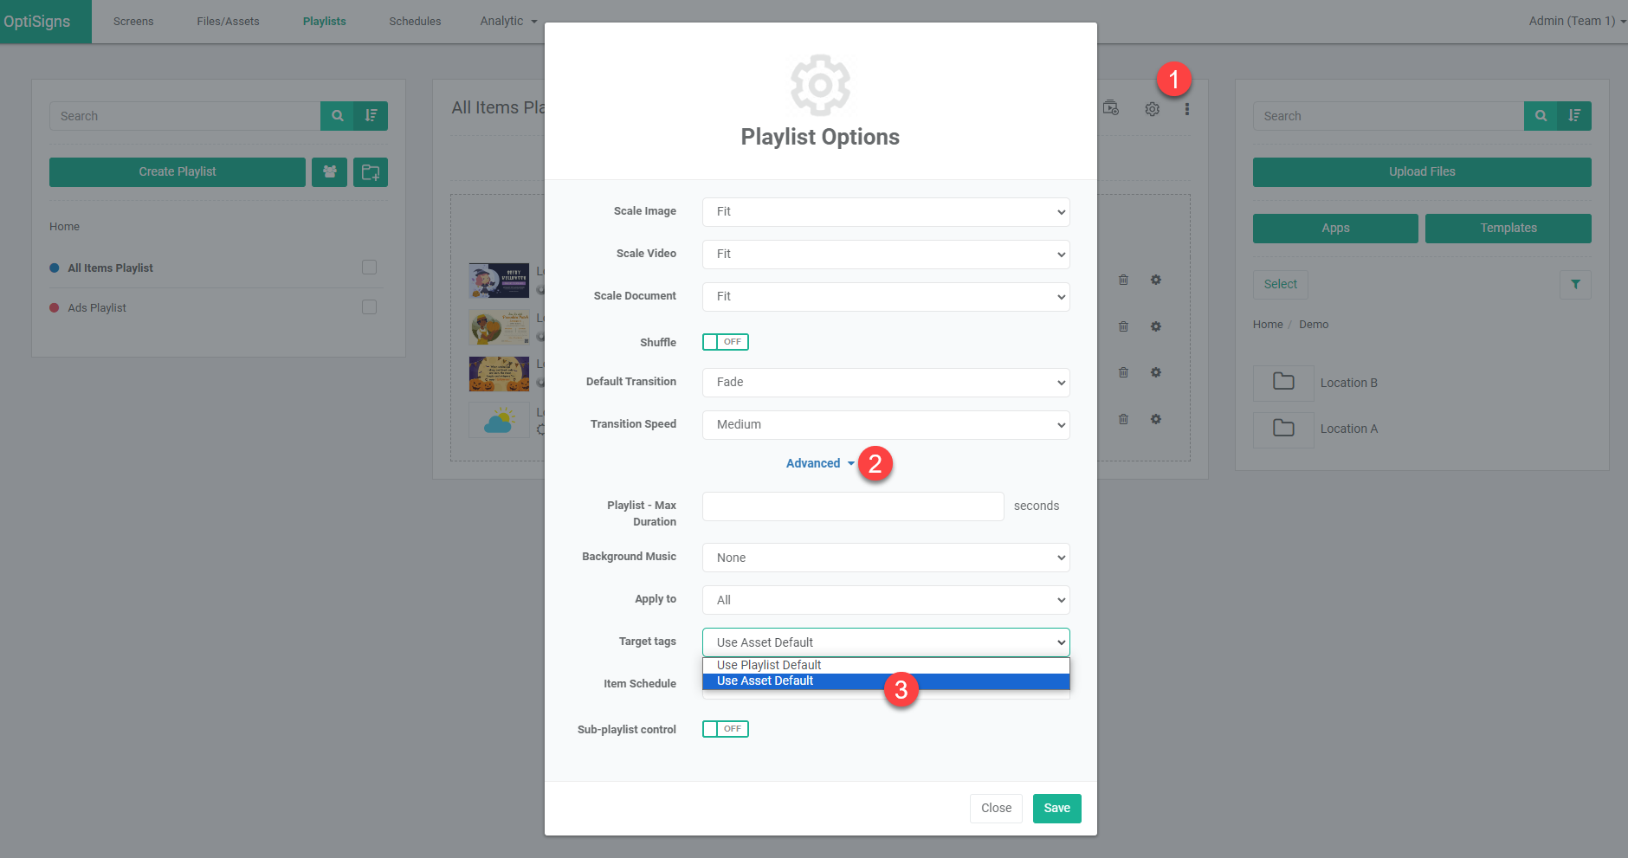The image size is (1628, 858).
Task: Toggle the Shuffle switch
Action: click(725, 342)
